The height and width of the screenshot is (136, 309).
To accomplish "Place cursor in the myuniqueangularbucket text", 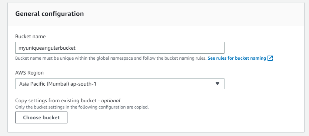I will point(47,48).
